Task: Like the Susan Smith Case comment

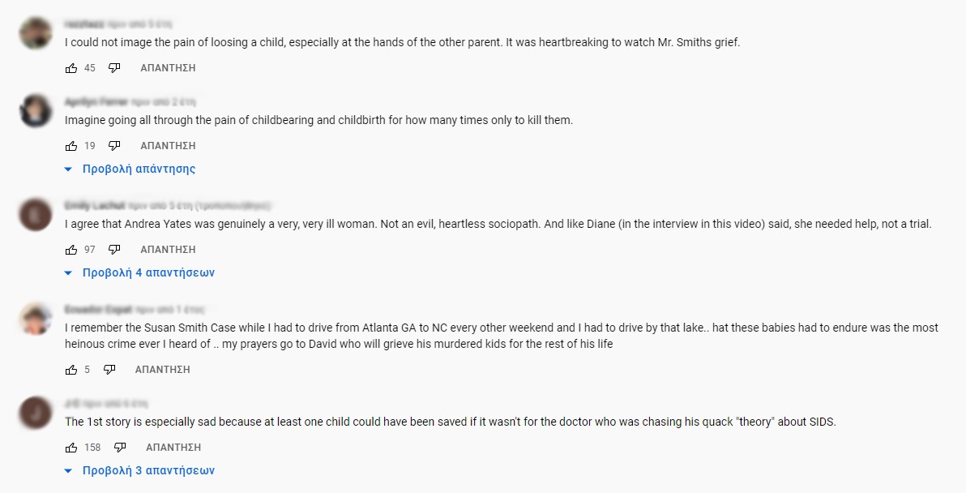Action: click(71, 370)
